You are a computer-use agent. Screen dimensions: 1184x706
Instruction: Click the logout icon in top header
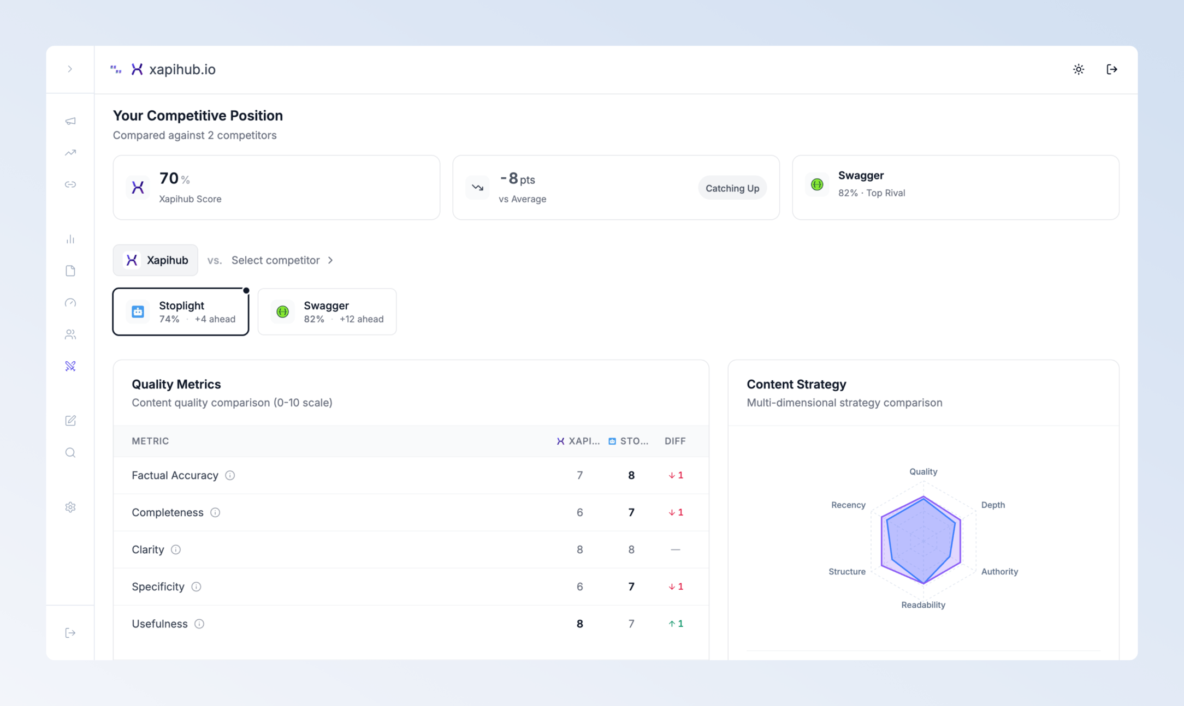point(1111,69)
